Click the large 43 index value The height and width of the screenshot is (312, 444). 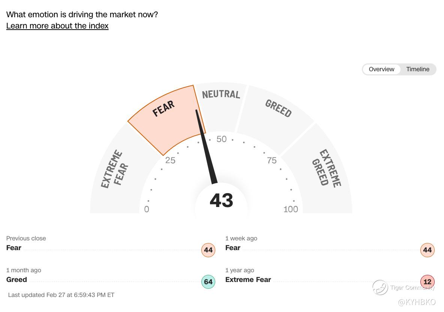(221, 200)
